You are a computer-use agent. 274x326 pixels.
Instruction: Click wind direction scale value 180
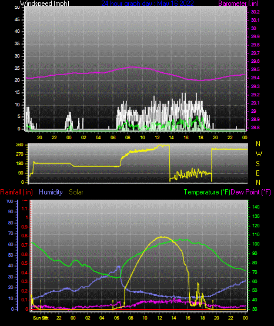tap(19, 164)
